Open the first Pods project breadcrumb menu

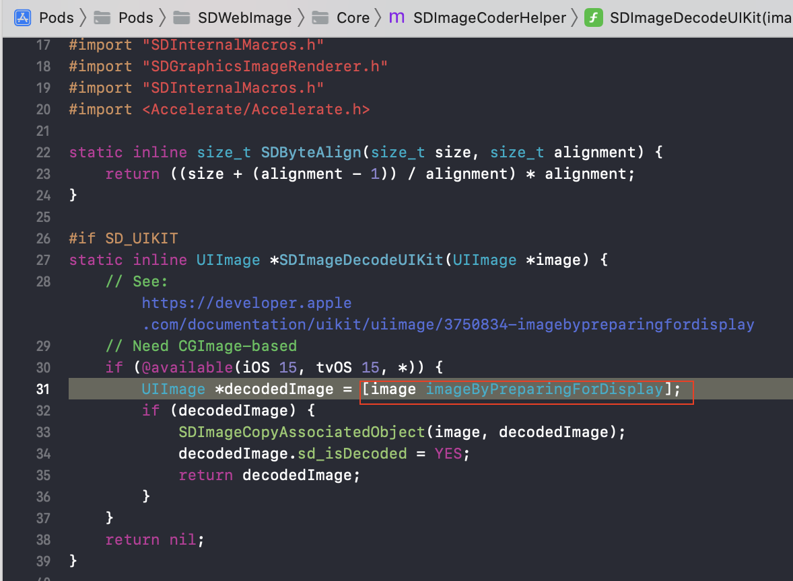tap(57, 17)
